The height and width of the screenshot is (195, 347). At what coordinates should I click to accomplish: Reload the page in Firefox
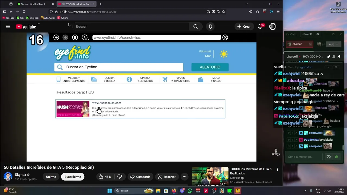(x=24, y=12)
